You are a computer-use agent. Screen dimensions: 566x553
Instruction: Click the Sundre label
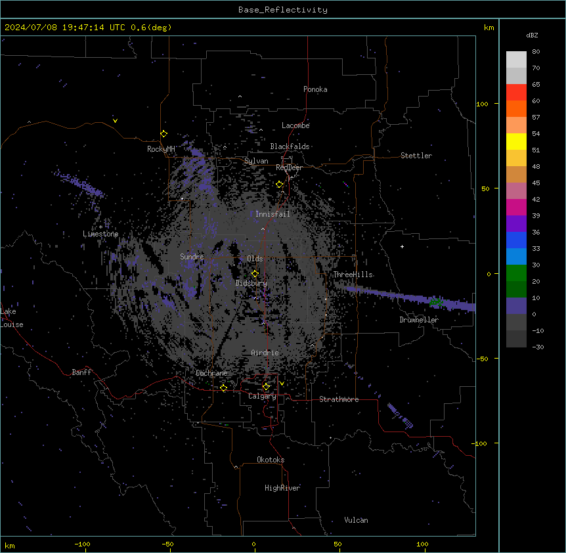click(x=192, y=257)
